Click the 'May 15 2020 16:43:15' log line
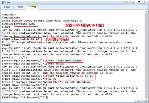 pos(69,48)
